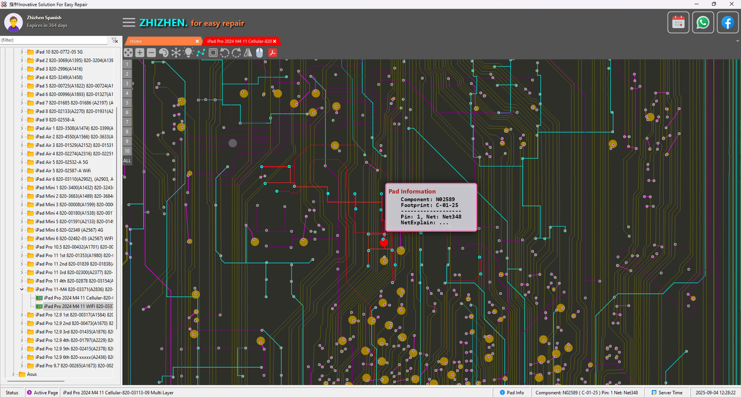Select iPad Pro 2024 M4 11 WIFI file
741x397 pixels.
[78, 306]
